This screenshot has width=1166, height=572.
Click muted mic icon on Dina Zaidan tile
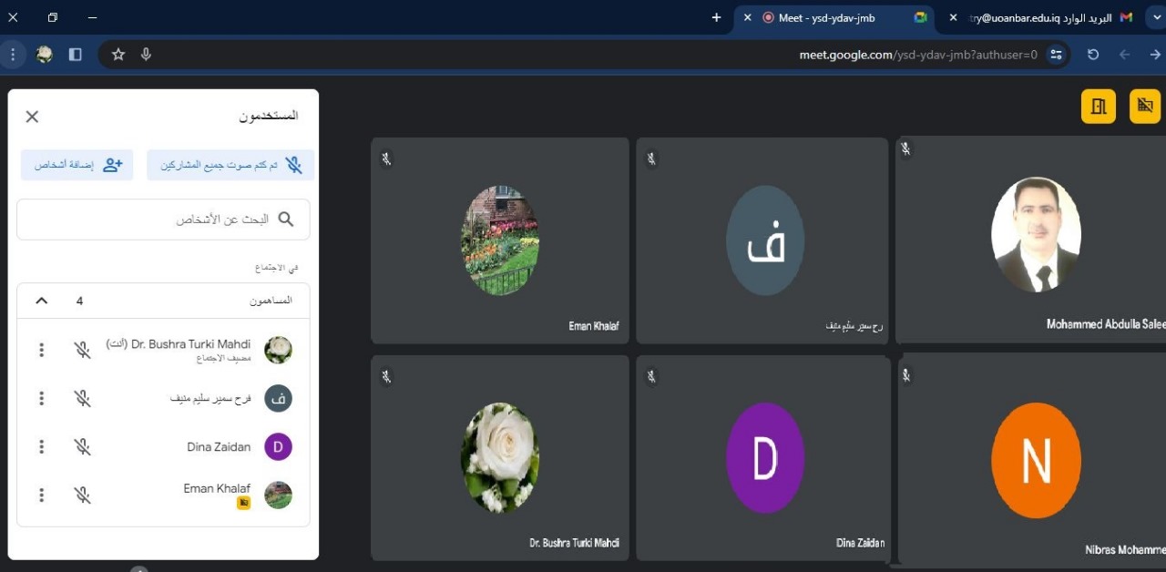(x=650, y=376)
